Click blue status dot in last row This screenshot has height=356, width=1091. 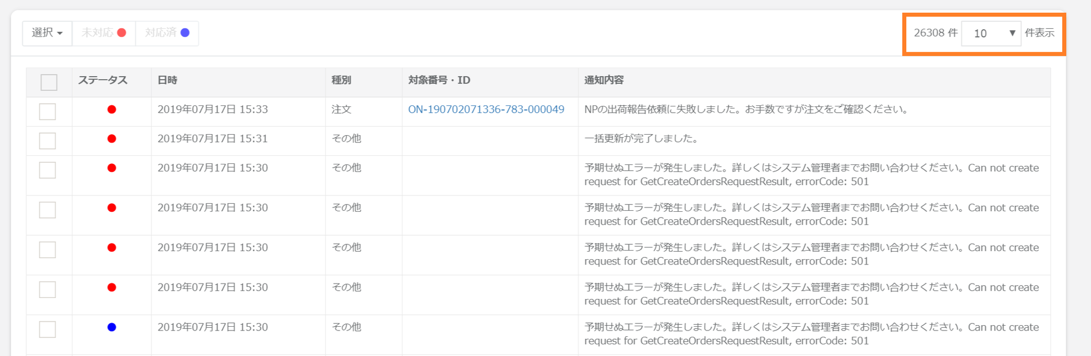pyautogui.click(x=111, y=327)
